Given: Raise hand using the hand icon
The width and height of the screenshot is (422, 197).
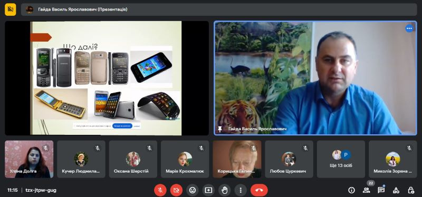Looking at the screenshot, I should (225, 190).
